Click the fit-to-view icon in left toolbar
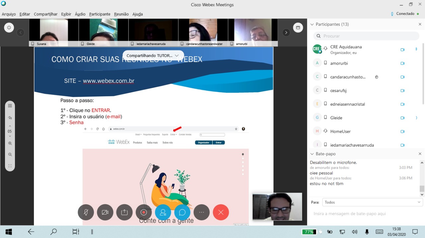Viewport: 425px width, 238px height. point(10,166)
